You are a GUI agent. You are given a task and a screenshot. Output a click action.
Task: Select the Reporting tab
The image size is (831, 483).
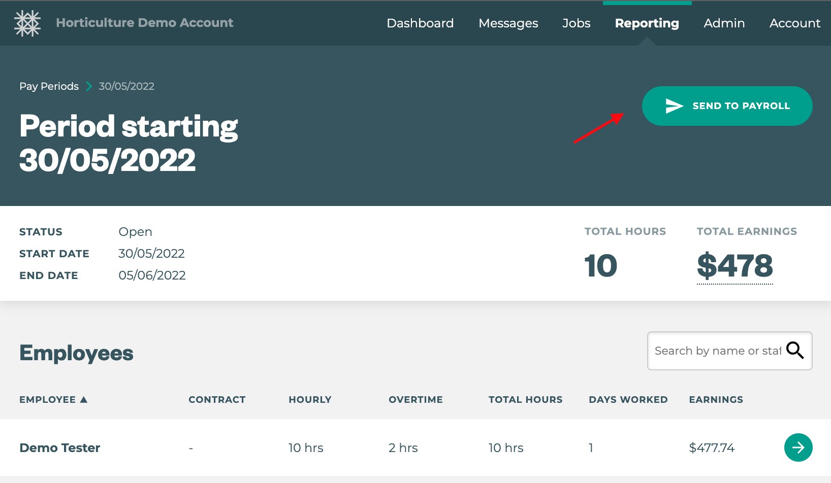tap(647, 23)
